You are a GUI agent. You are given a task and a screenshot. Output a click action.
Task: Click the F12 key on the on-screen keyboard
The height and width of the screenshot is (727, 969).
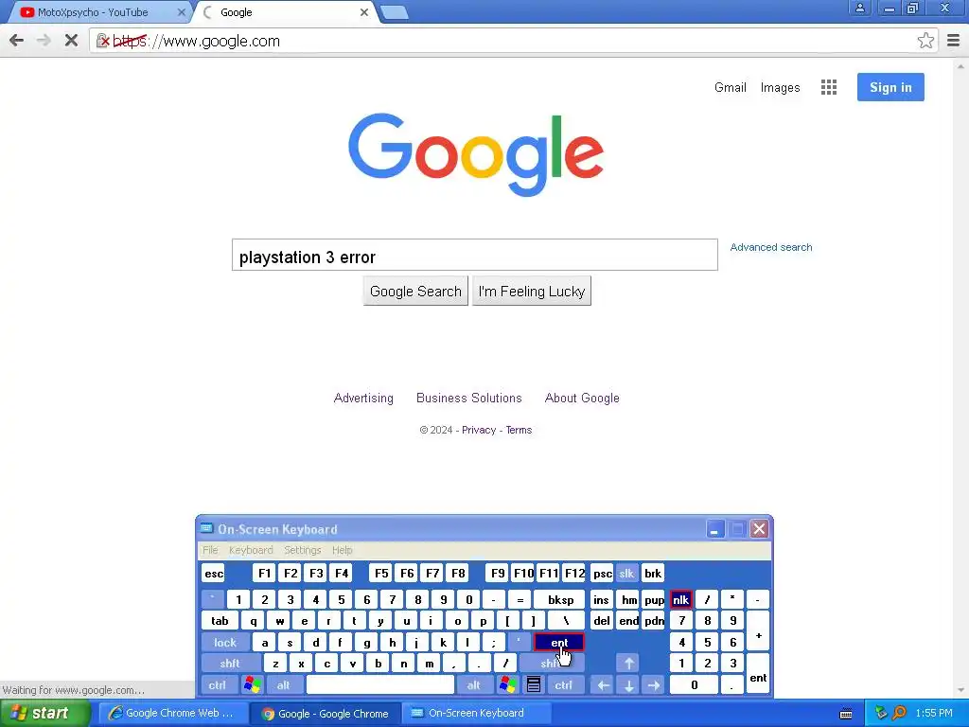click(574, 574)
